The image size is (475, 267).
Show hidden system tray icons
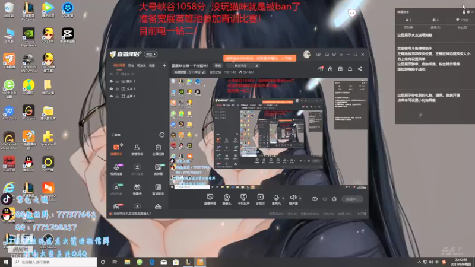click(419, 262)
